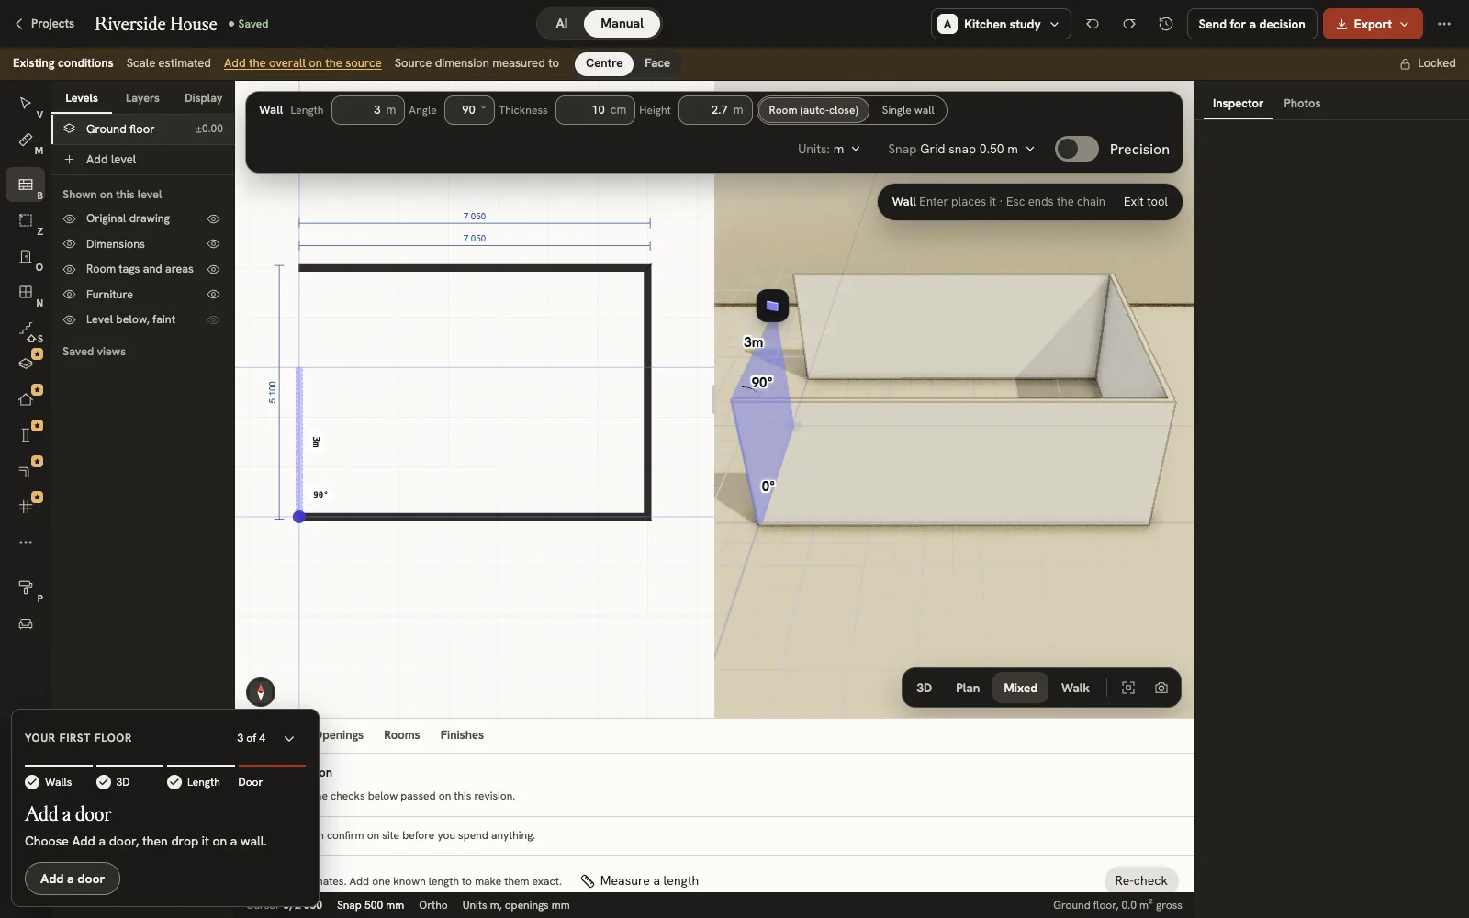Open the sofa furniture tool
This screenshot has height=918, width=1469.
click(x=26, y=624)
